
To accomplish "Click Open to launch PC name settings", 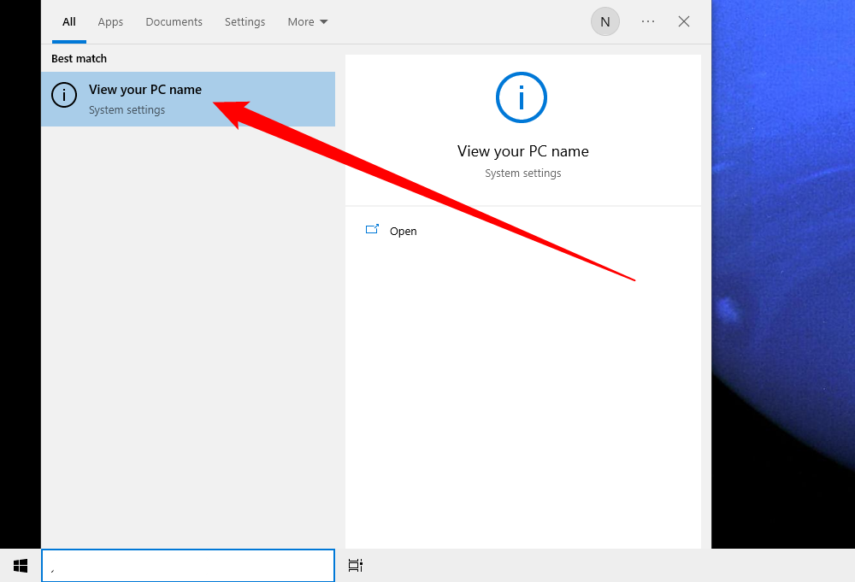I will click(403, 230).
